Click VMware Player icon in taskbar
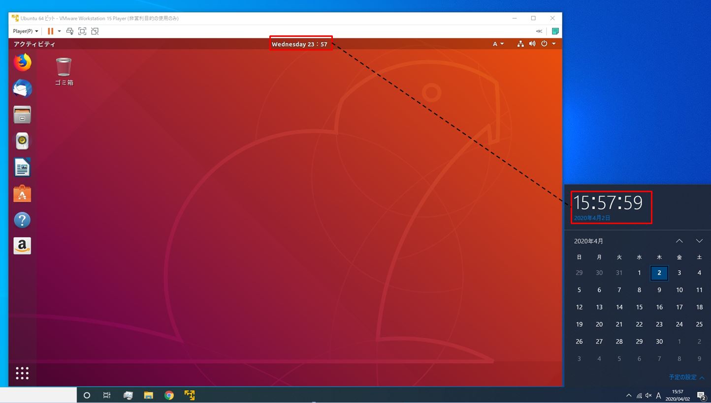711x403 pixels. pyautogui.click(x=190, y=395)
